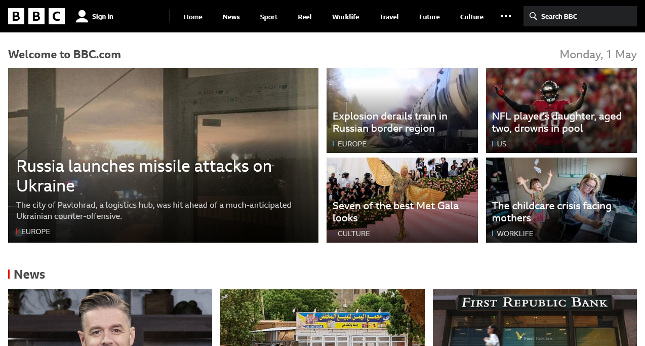Click the First Republic Bank thumbnail
This screenshot has width=645, height=346.
[535, 318]
